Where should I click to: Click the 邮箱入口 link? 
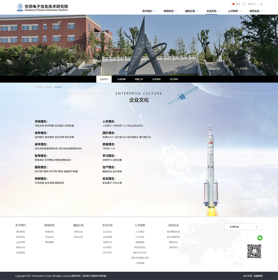(252, 4)
